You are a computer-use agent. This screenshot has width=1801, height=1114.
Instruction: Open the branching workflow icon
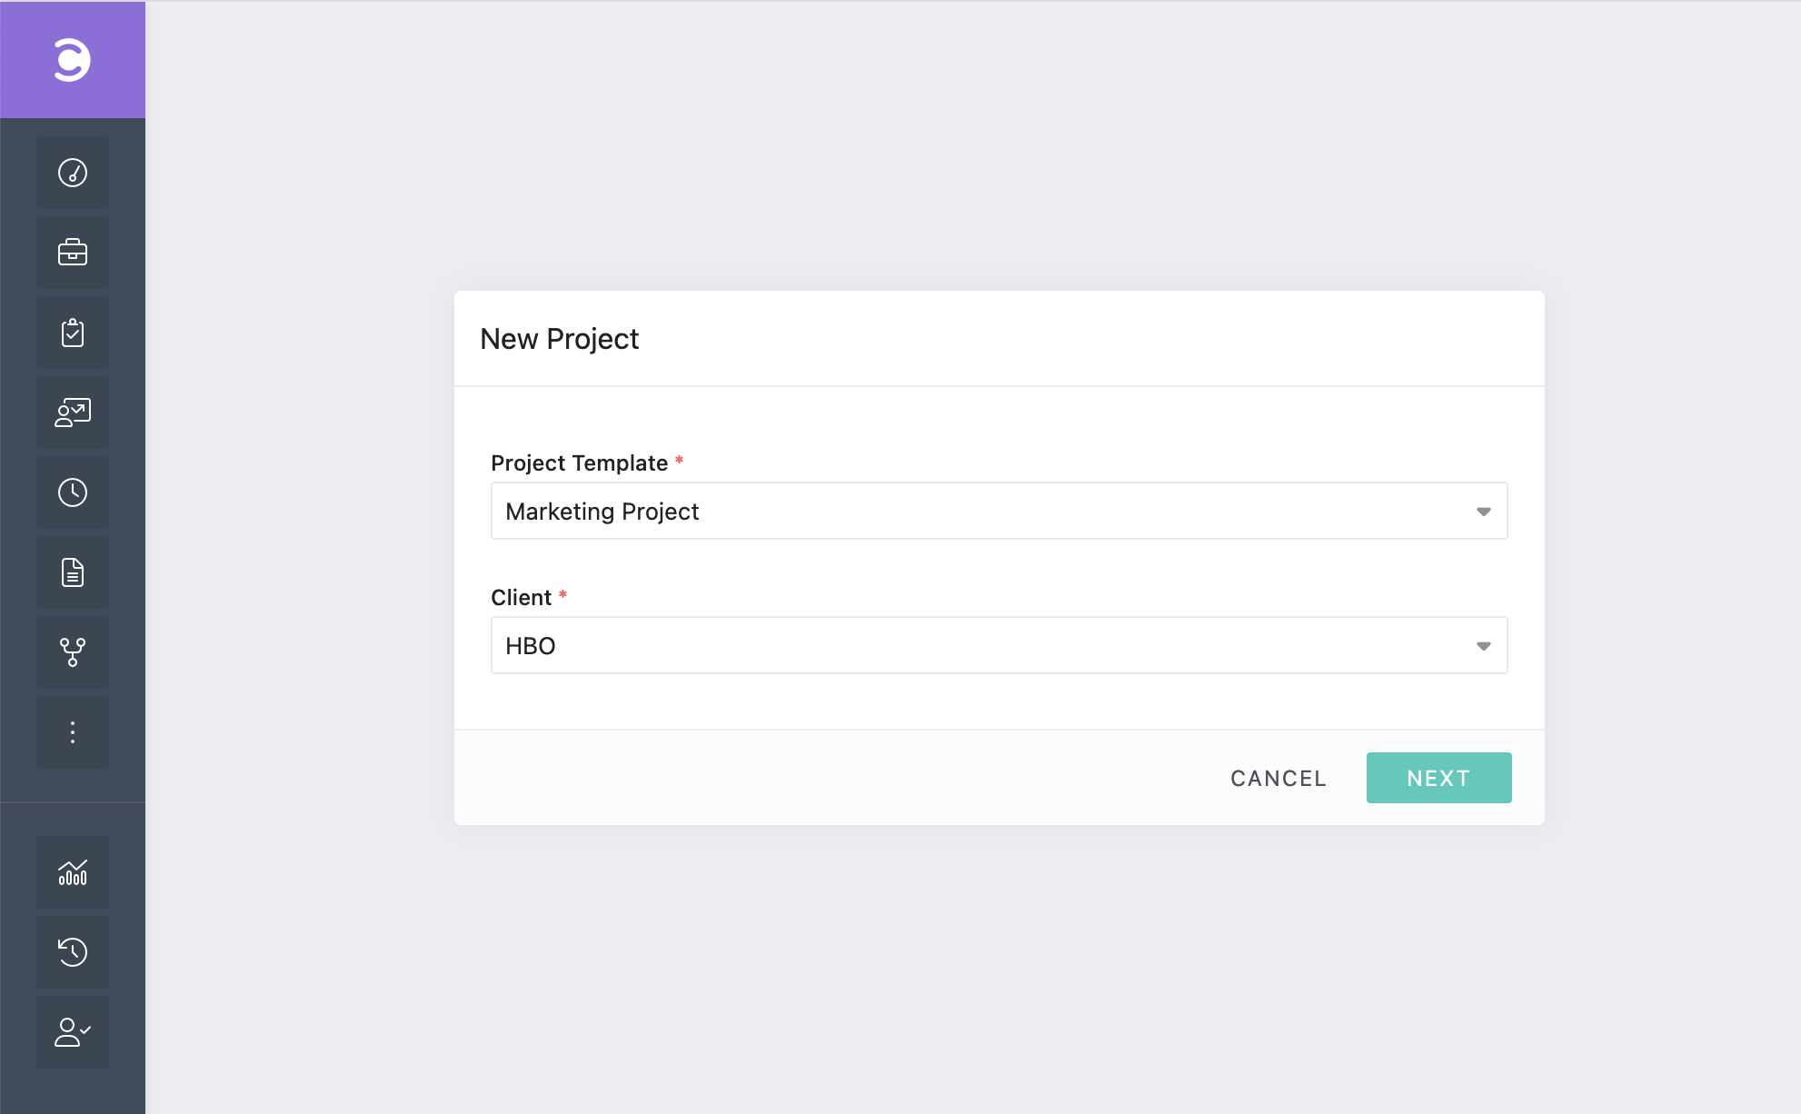click(73, 652)
